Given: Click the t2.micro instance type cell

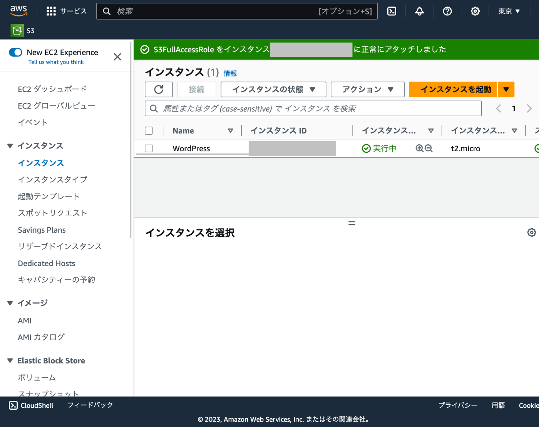Looking at the screenshot, I should pyautogui.click(x=465, y=148).
